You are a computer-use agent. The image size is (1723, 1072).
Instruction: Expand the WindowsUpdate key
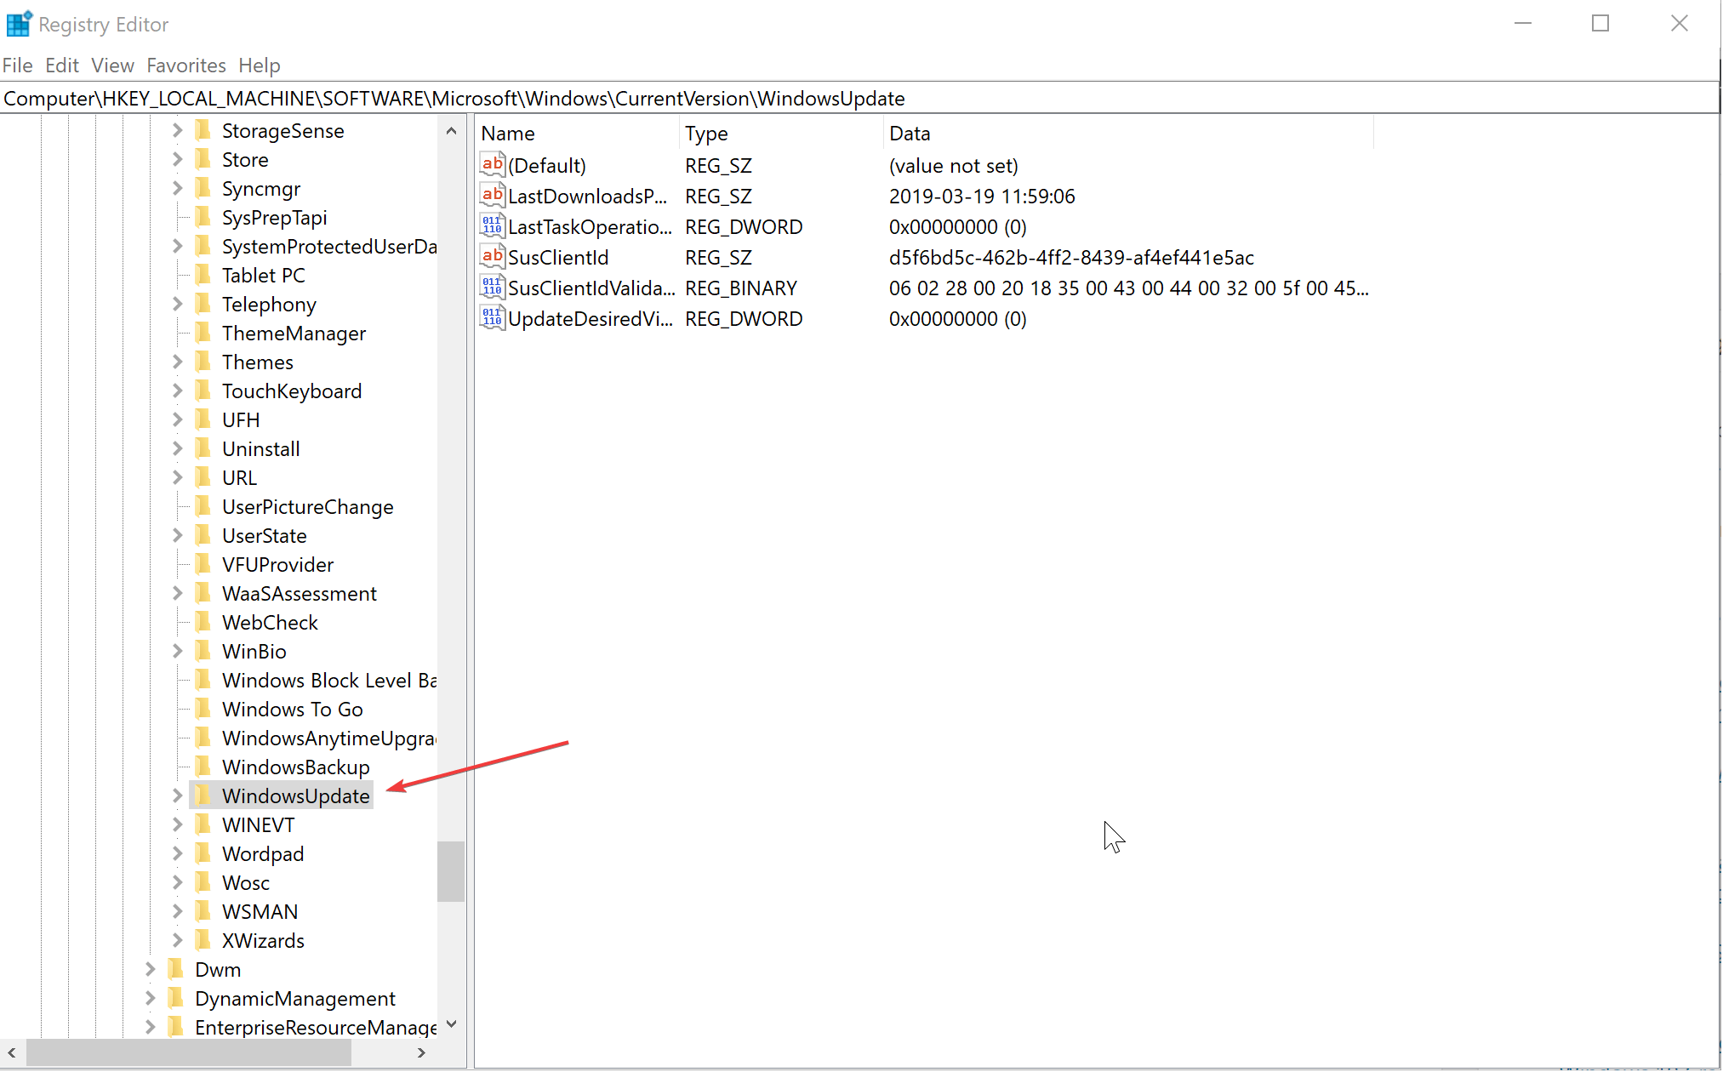coord(177,795)
